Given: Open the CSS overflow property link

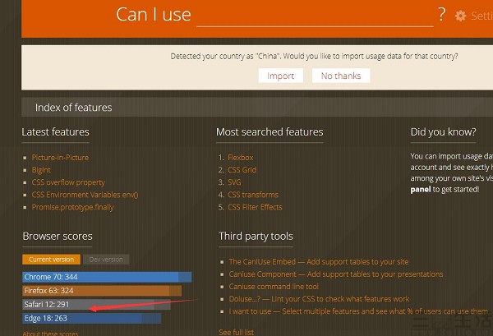Looking at the screenshot, I should 68,182.
